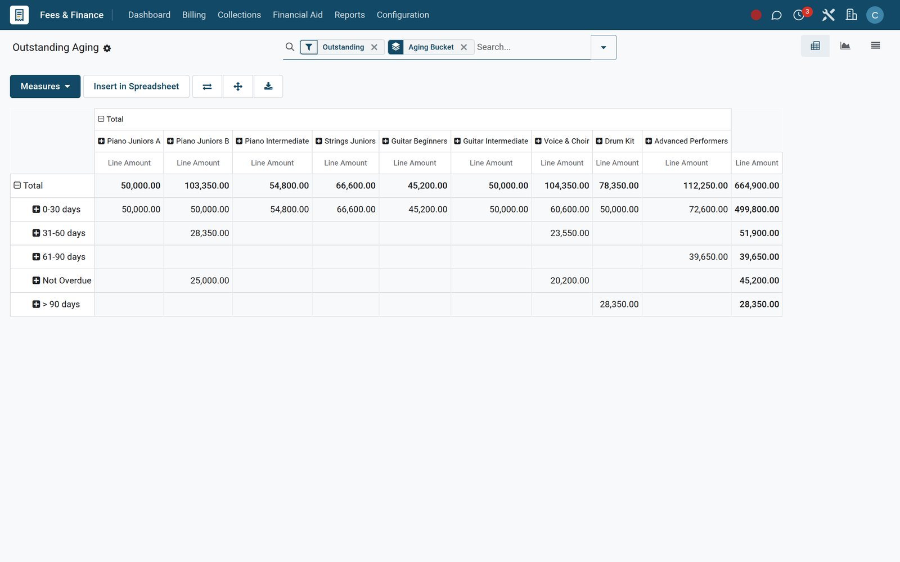Flip the pivot table axes
This screenshot has height=562, width=900.
click(x=207, y=87)
